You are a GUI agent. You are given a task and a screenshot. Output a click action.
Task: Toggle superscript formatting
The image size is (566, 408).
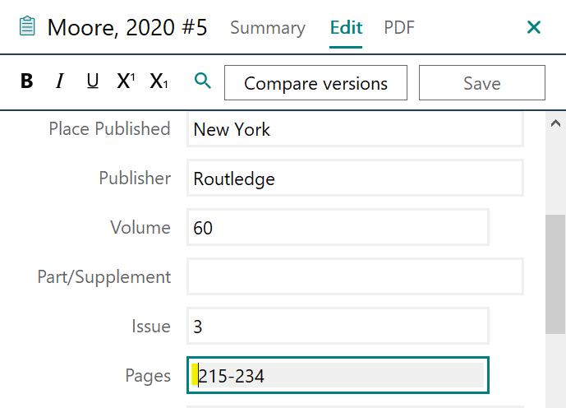(x=126, y=81)
